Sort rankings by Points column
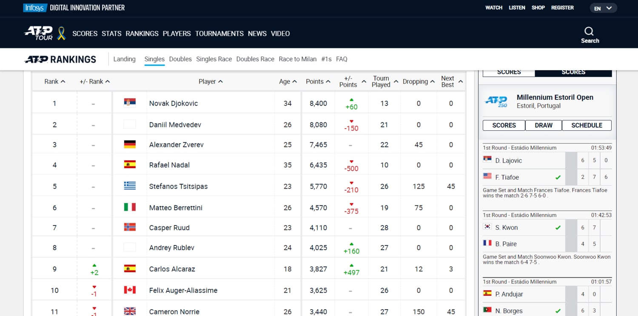Viewport: 638px width, 316px height. pyautogui.click(x=318, y=82)
